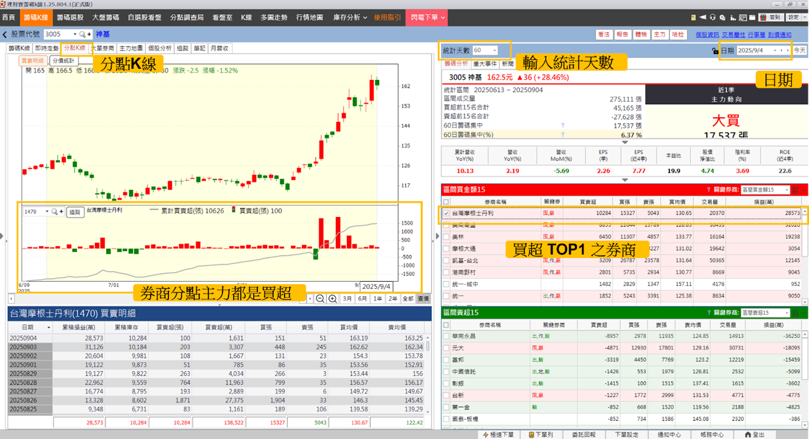Zoom in the chart with plus magnifier
This screenshot has height=439, width=809.
click(332, 299)
